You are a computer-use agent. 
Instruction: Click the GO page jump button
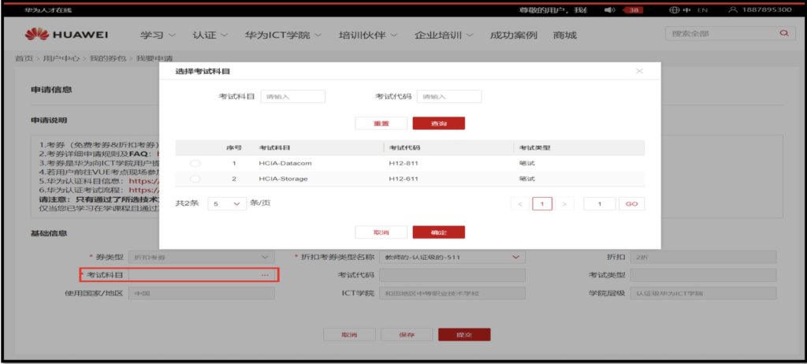point(631,204)
